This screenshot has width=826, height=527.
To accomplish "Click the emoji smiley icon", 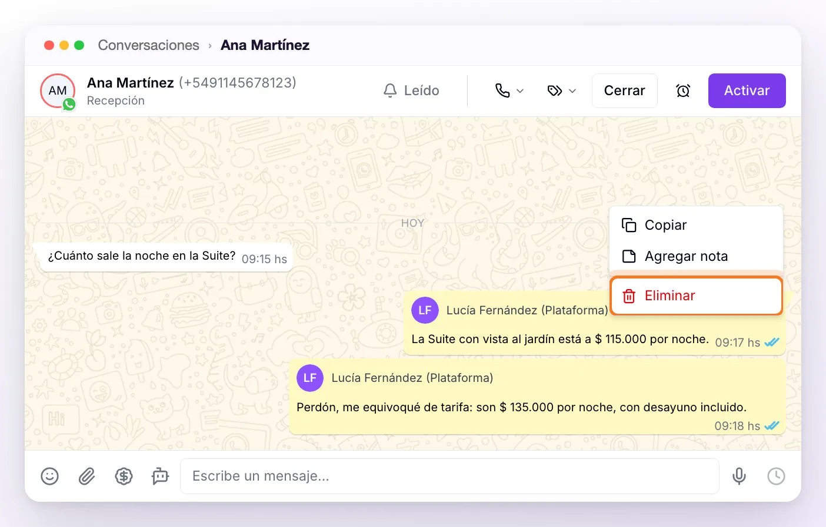I will coord(49,476).
